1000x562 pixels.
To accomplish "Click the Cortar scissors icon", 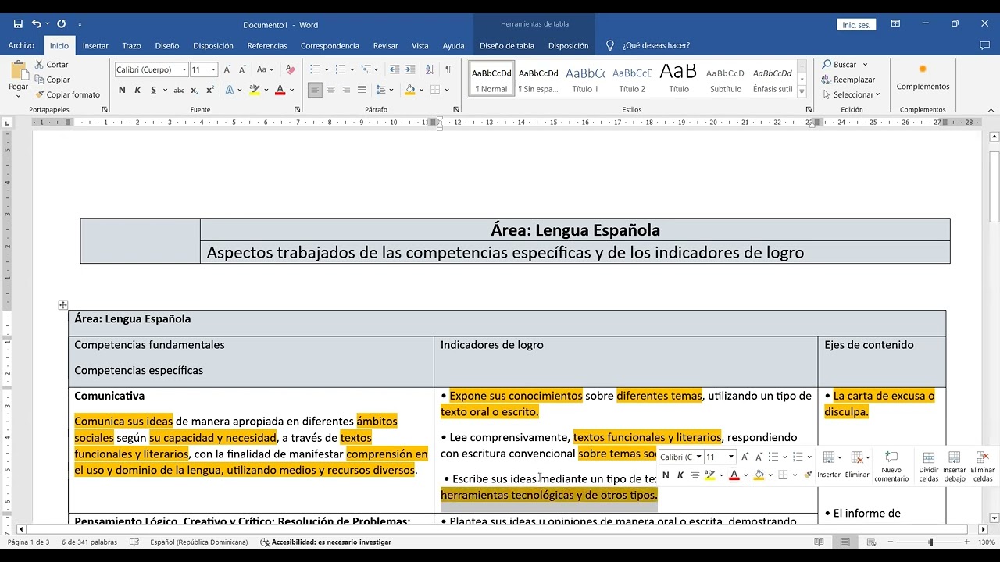I will [x=39, y=65].
